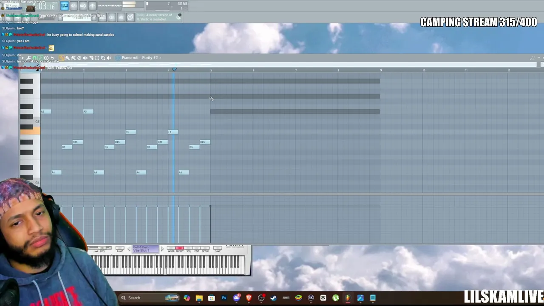
Task: Click the previous preset arrow in Purity
Action: (x=129, y=249)
